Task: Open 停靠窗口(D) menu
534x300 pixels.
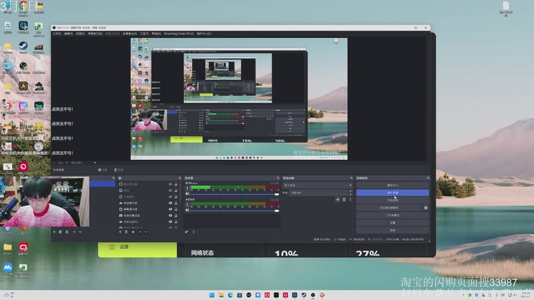Action: coord(95,34)
